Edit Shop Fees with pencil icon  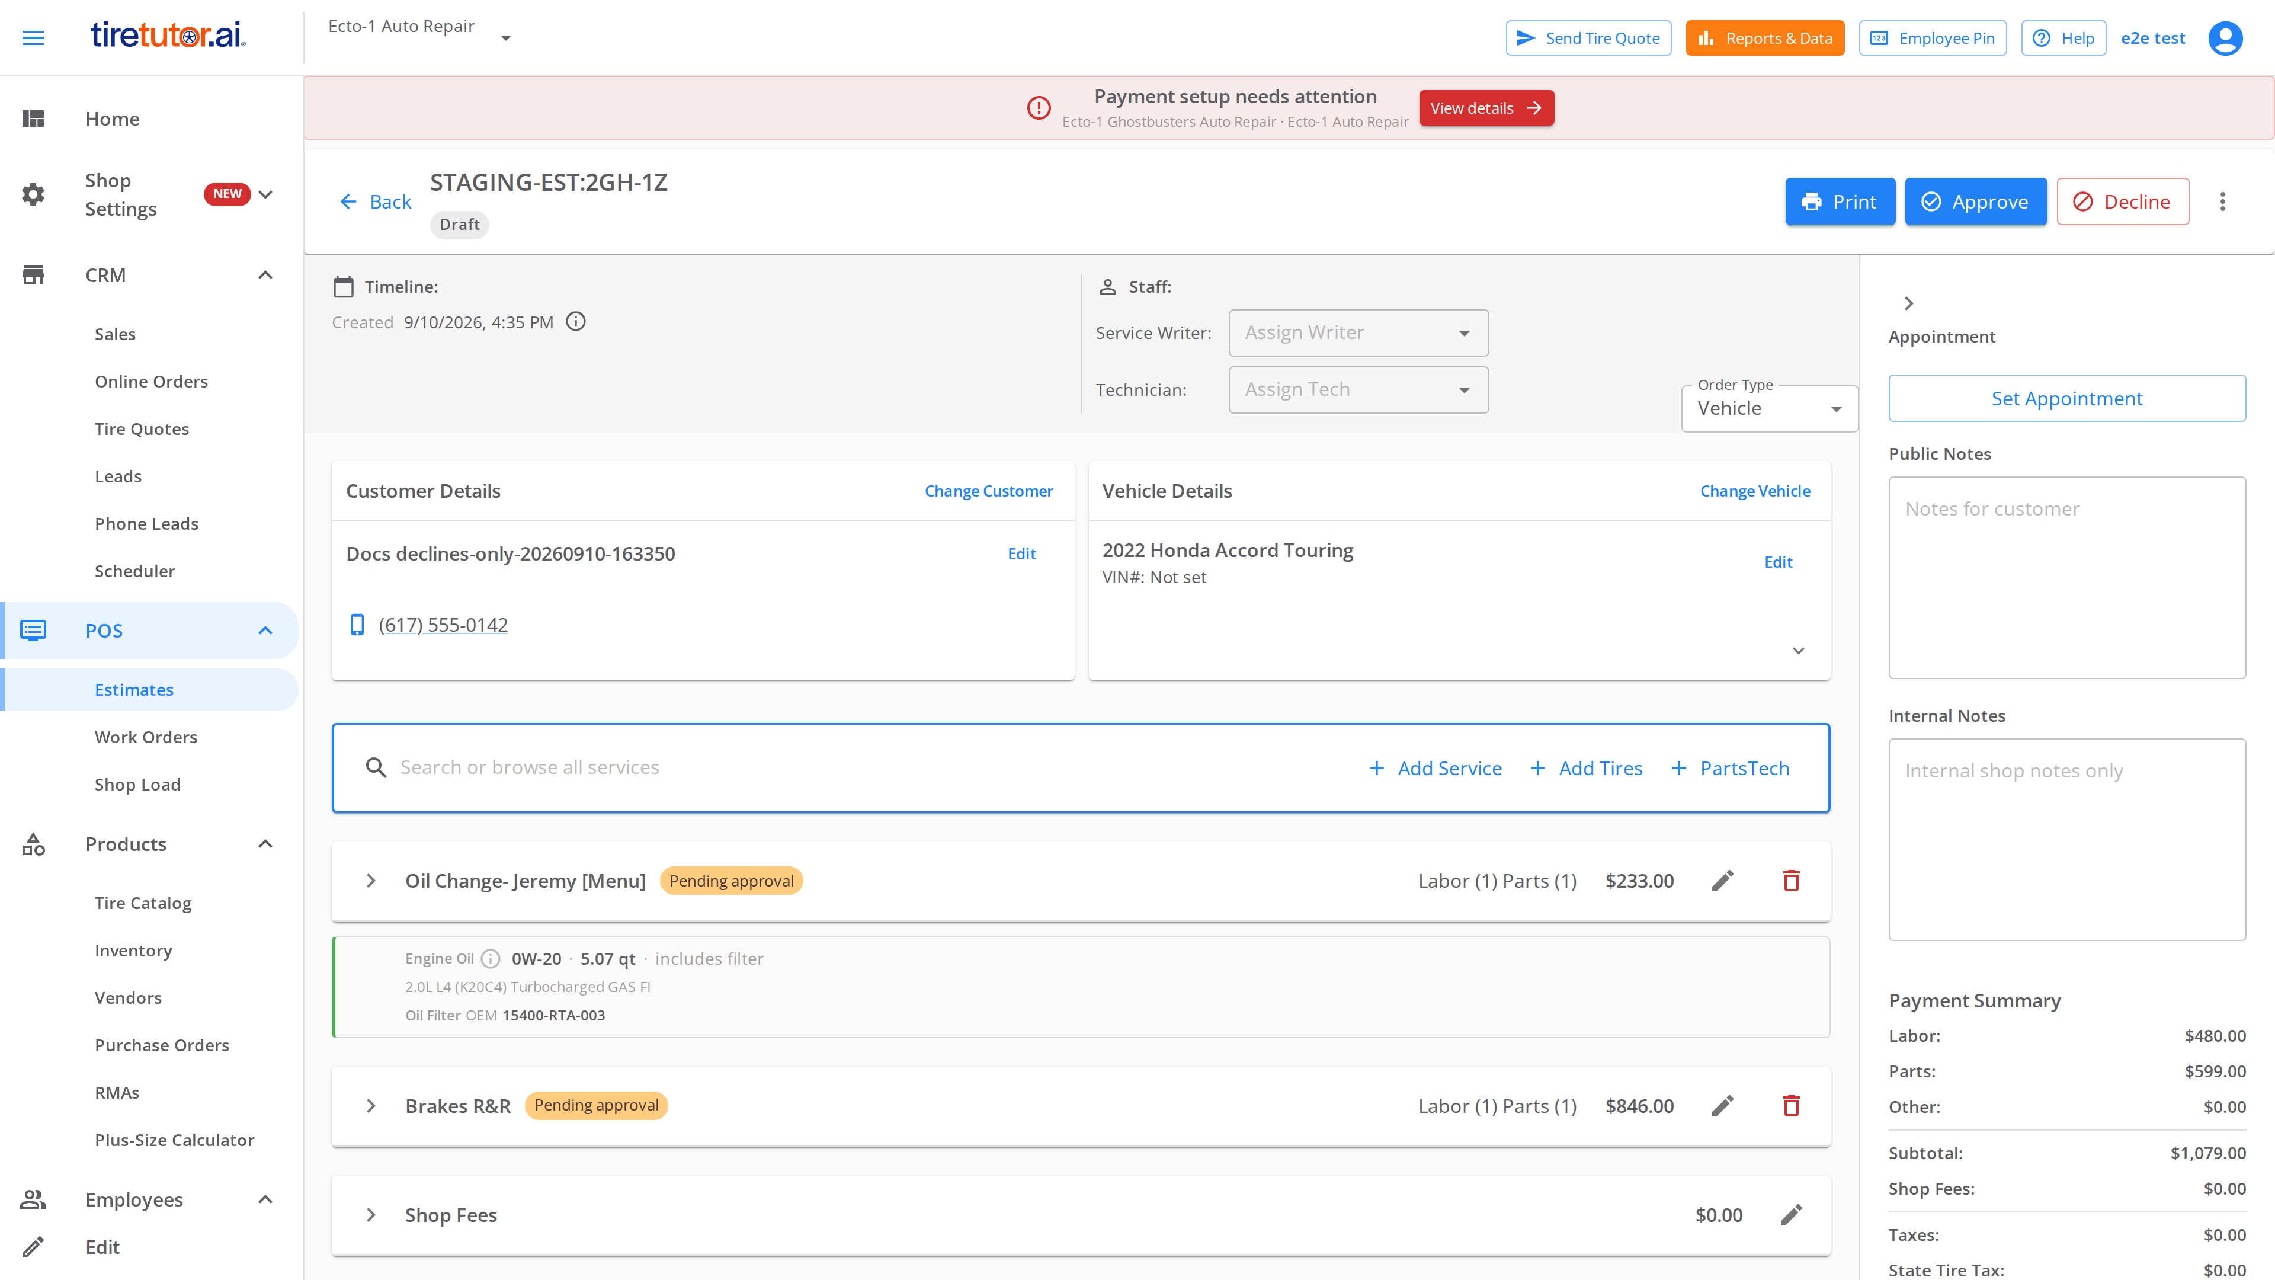[x=1791, y=1215]
